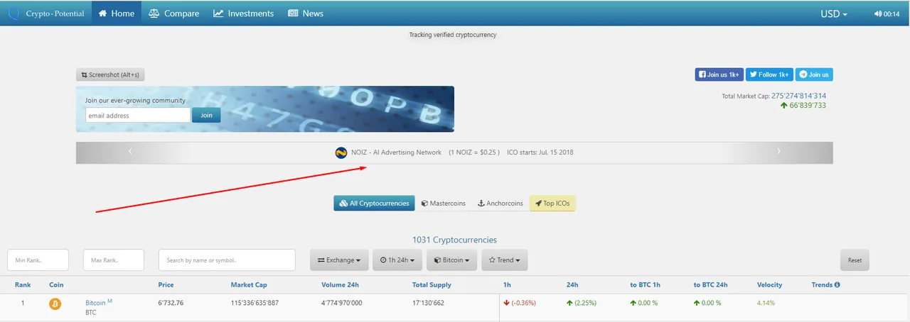Image resolution: width=910 pixels, height=322 pixels.
Task: Click the Telegram Join us button
Action: (814, 74)
